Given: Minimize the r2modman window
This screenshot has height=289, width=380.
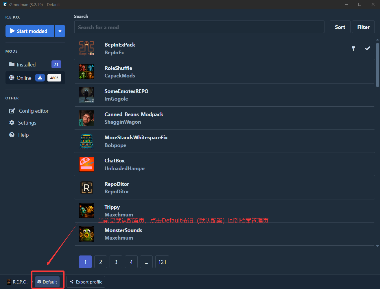Looking at the screenshot, I should [x=346, y=4].
